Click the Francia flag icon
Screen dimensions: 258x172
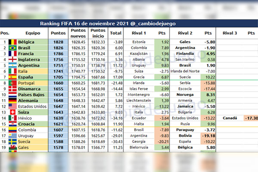[12, 54]
